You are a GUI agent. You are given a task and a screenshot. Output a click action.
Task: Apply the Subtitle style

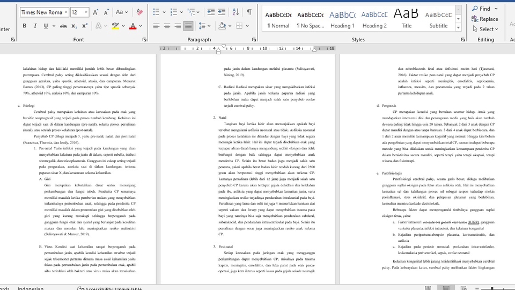click(438, 19)
